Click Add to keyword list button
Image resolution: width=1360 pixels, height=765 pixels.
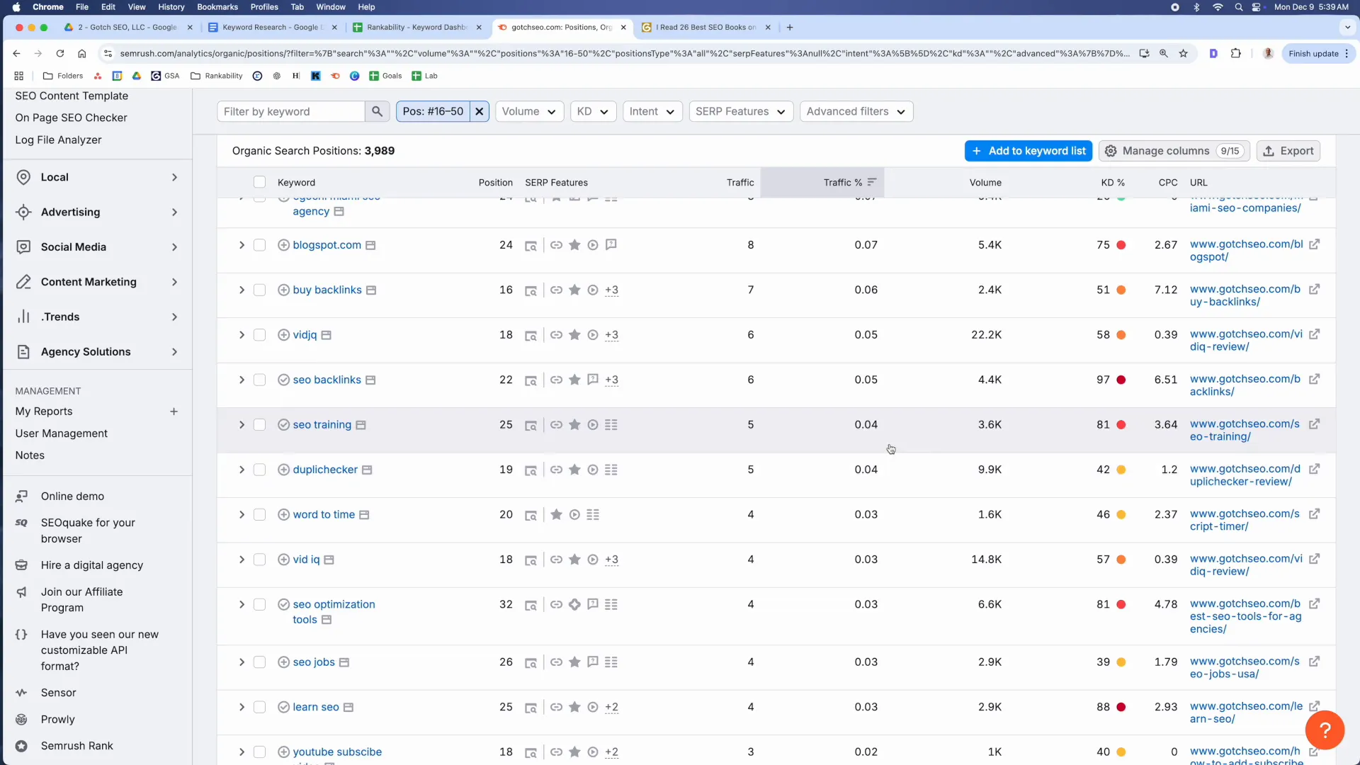[1028, 151]
